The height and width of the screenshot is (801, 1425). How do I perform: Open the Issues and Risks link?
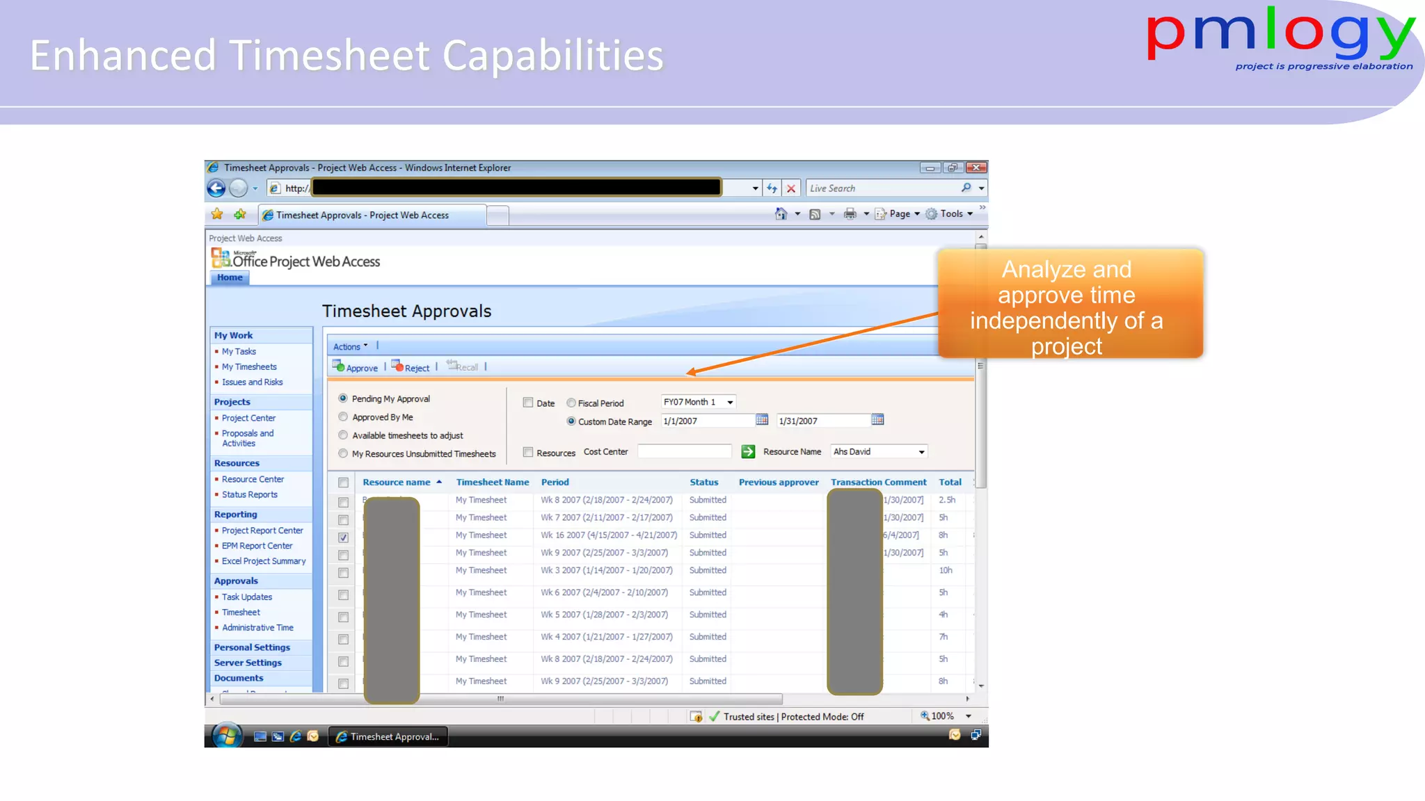[252, 382]
